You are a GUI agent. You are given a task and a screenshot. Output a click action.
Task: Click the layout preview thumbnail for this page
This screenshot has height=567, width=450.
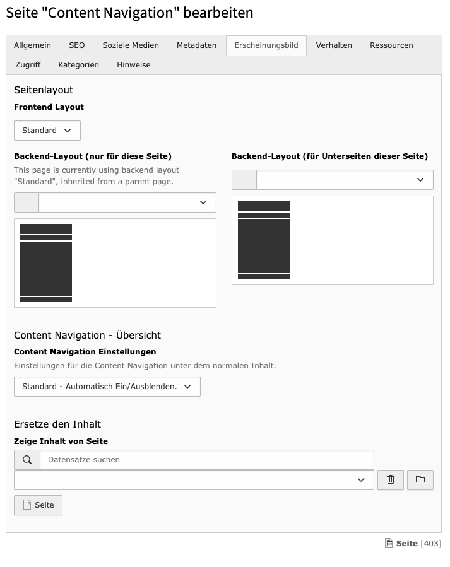coord(46,263)
